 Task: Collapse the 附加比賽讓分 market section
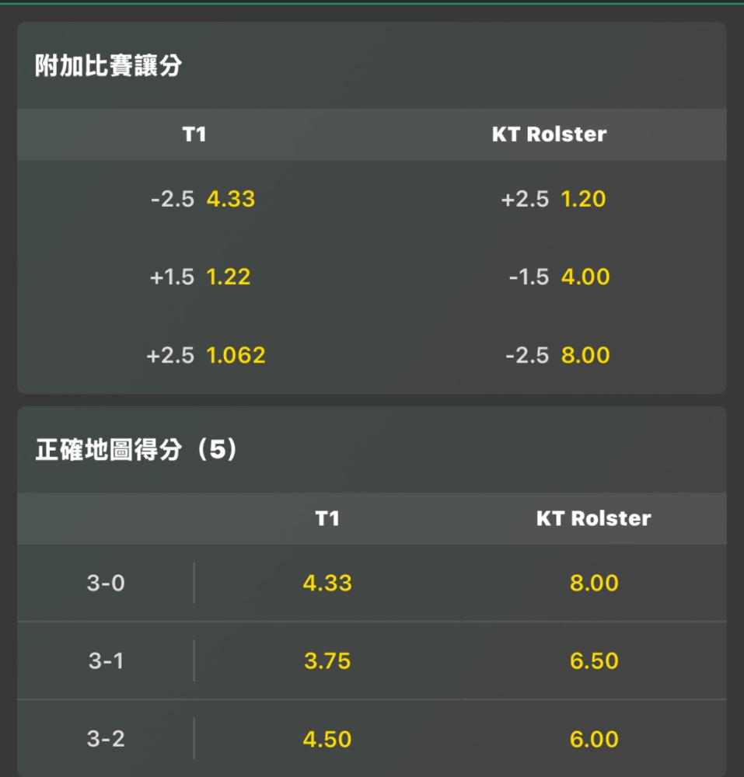coord(372,65)
